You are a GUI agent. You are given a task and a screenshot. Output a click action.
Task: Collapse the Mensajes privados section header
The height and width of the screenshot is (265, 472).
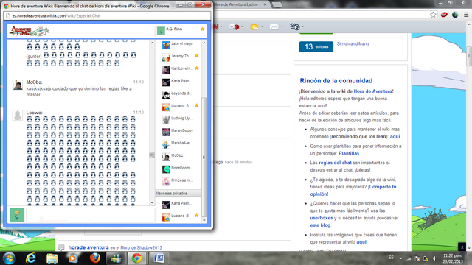pyautogui.click(x=178, y=193)
